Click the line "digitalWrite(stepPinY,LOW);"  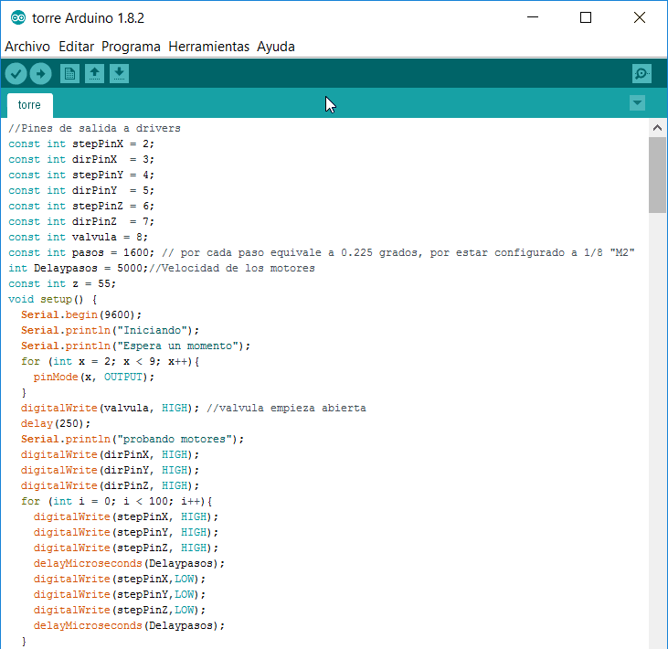pyautogui.click(x=120, y=594)
